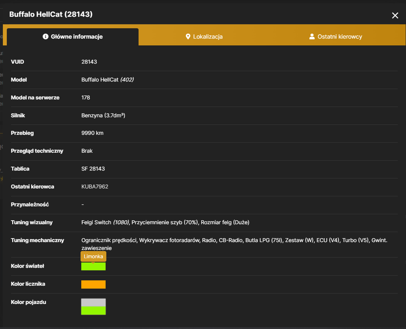Click the Przyciemnienie szyb (70%) entry
The width and height of the screenshot is (406, 329).
165,222
